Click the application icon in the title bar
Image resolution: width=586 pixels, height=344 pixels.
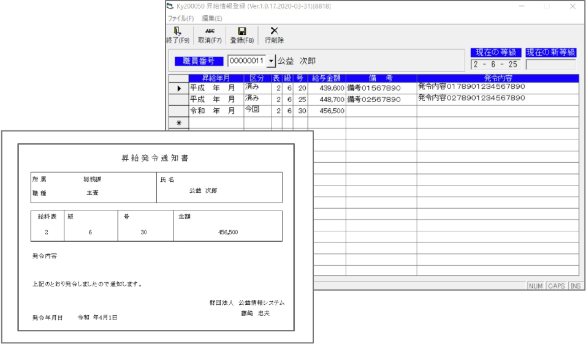(x=170, y=6)
